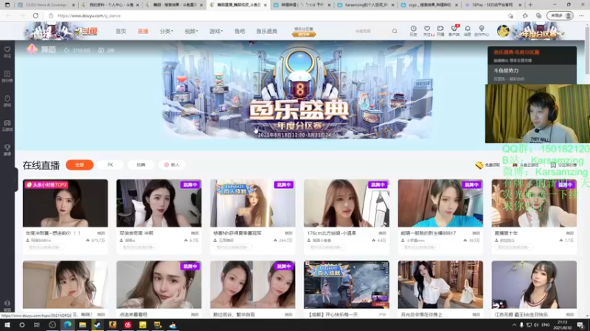This screenshot has width=590, height=331.
Task: Click the browser collections icon
Action: click(x=539, y=15)
